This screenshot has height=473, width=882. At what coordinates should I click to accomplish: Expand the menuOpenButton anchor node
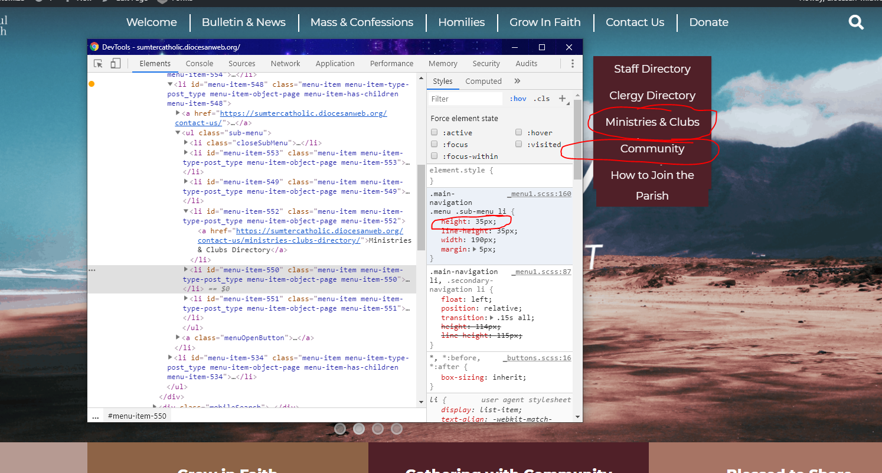click(x=178, y=338)
